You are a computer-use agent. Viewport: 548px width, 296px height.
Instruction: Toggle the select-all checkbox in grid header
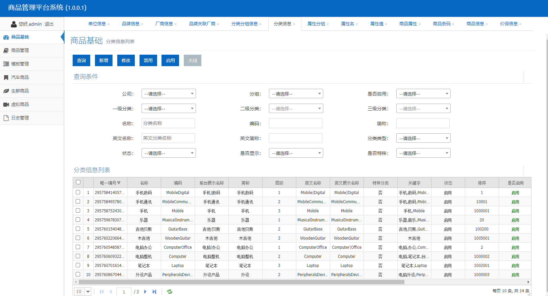point(78,182)
